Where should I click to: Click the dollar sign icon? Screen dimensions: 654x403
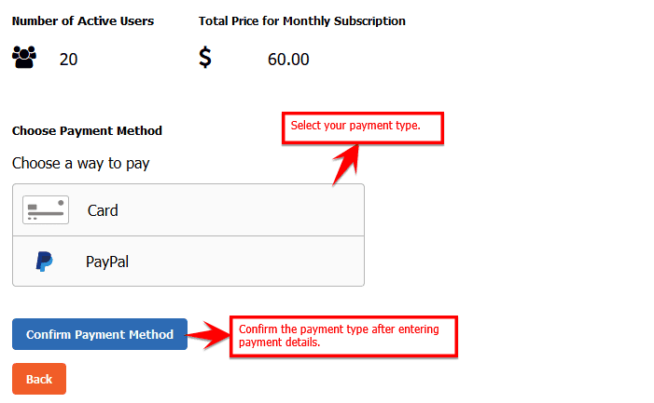[x=205, y=59]
